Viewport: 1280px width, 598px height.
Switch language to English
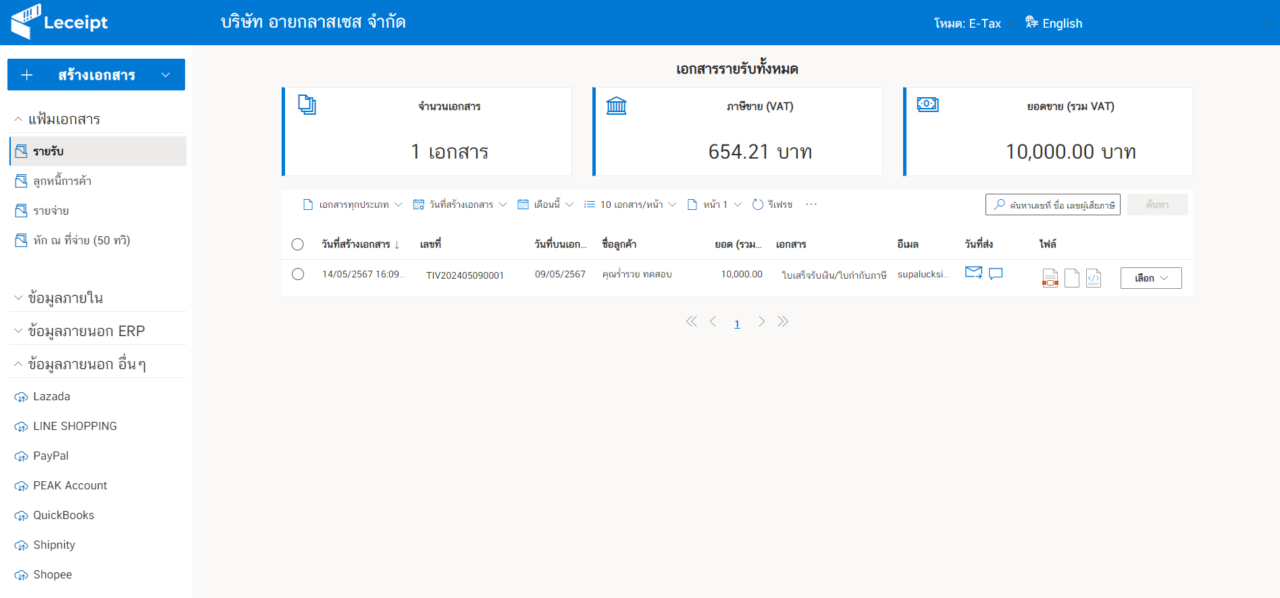point(1054,24)
